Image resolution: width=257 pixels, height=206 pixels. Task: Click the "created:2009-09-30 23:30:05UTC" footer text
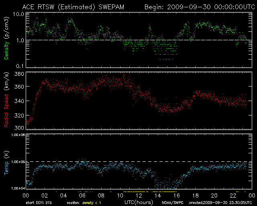pyautogui.click(x=220, y=203)
